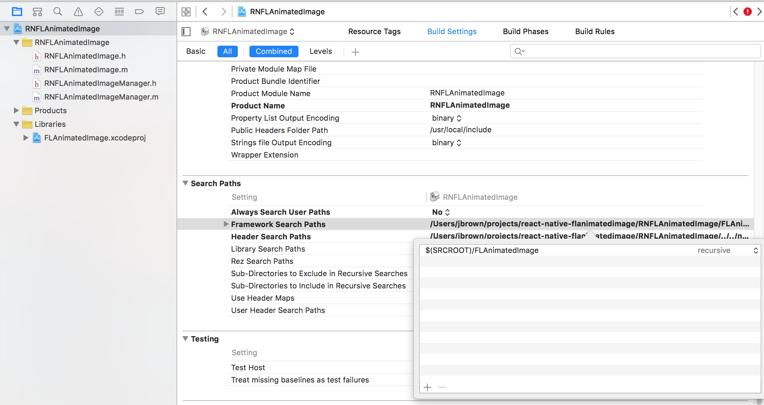This screenshot has width=764, height=405.
Task: Click the related items grid icon
Action: click(186, 12)
